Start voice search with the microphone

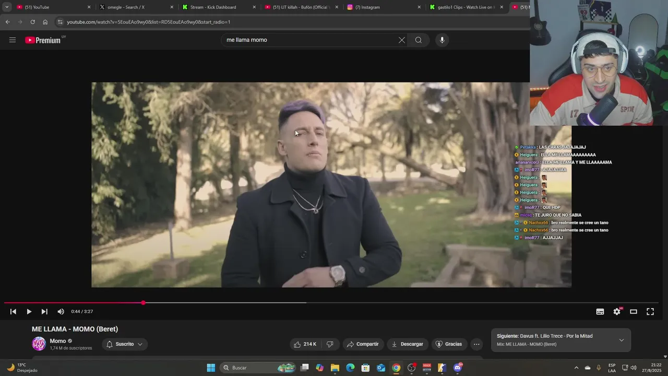pyautogui.click(x=442, y=40)
